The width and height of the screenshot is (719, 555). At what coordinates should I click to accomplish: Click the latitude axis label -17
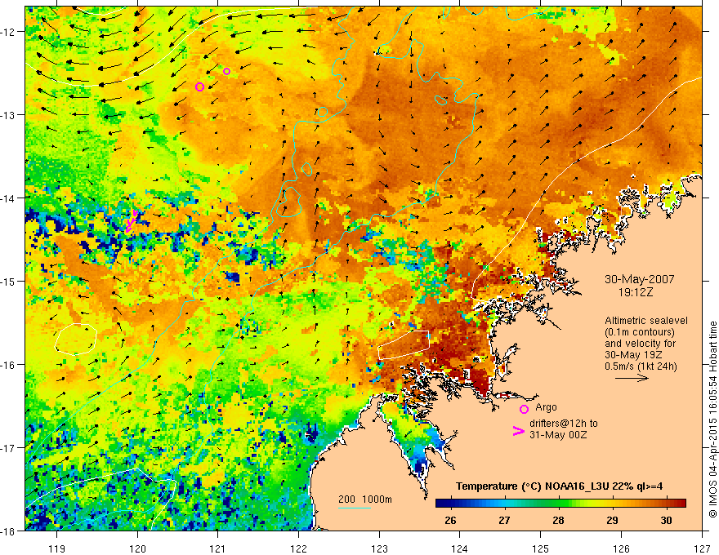click(x=8, y=447)
